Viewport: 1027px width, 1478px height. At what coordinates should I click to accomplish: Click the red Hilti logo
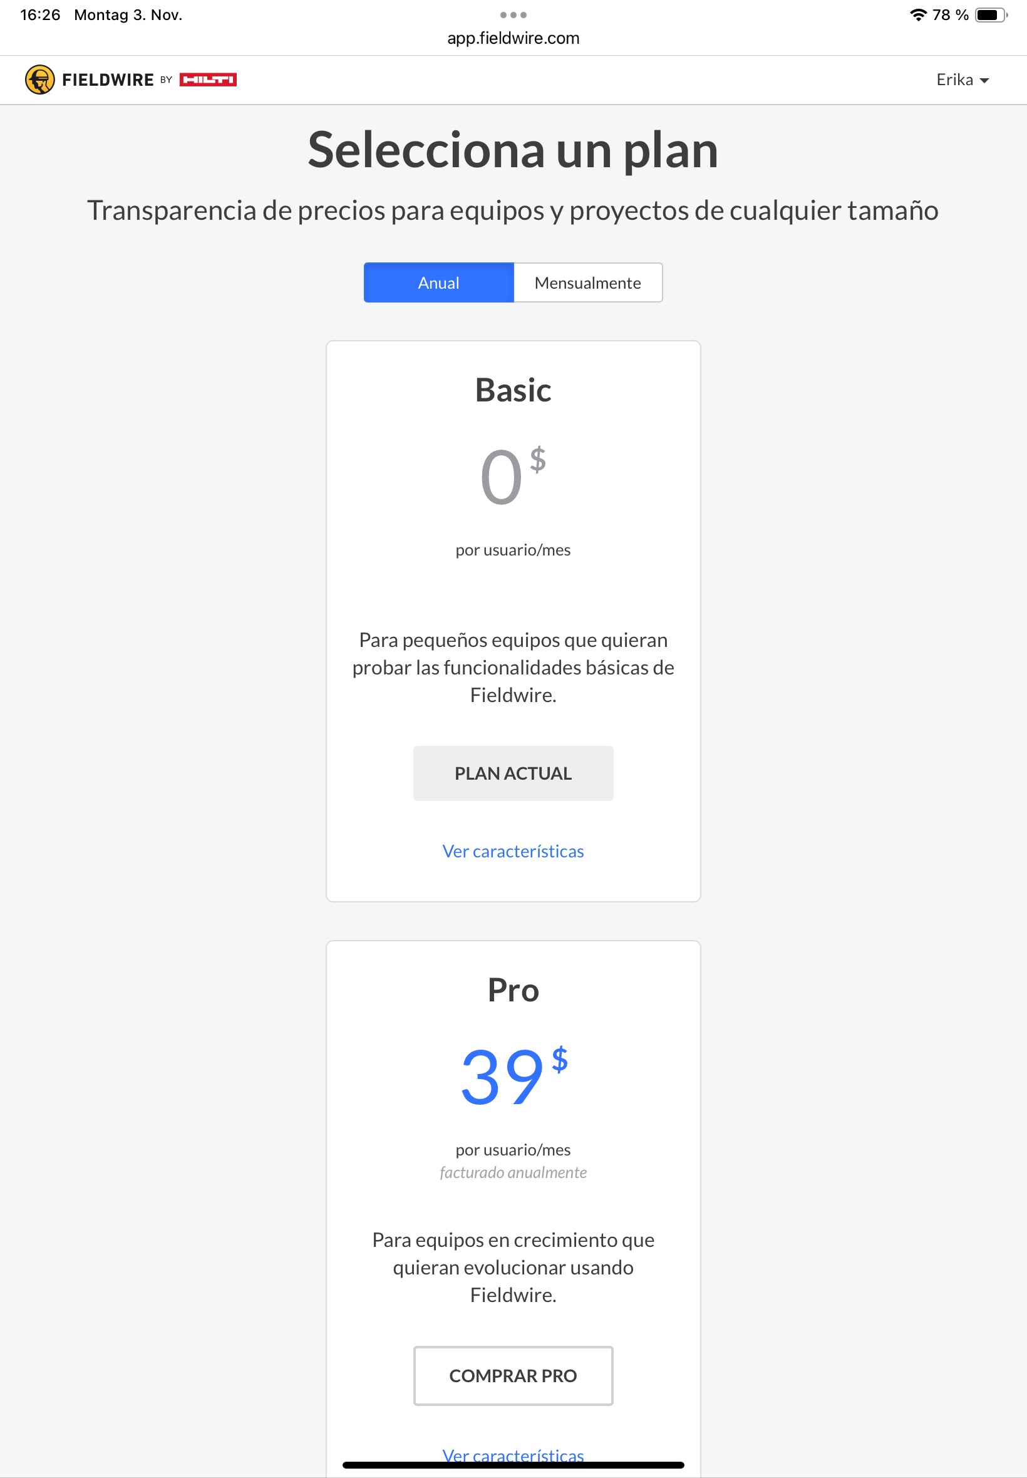(208, 80)
